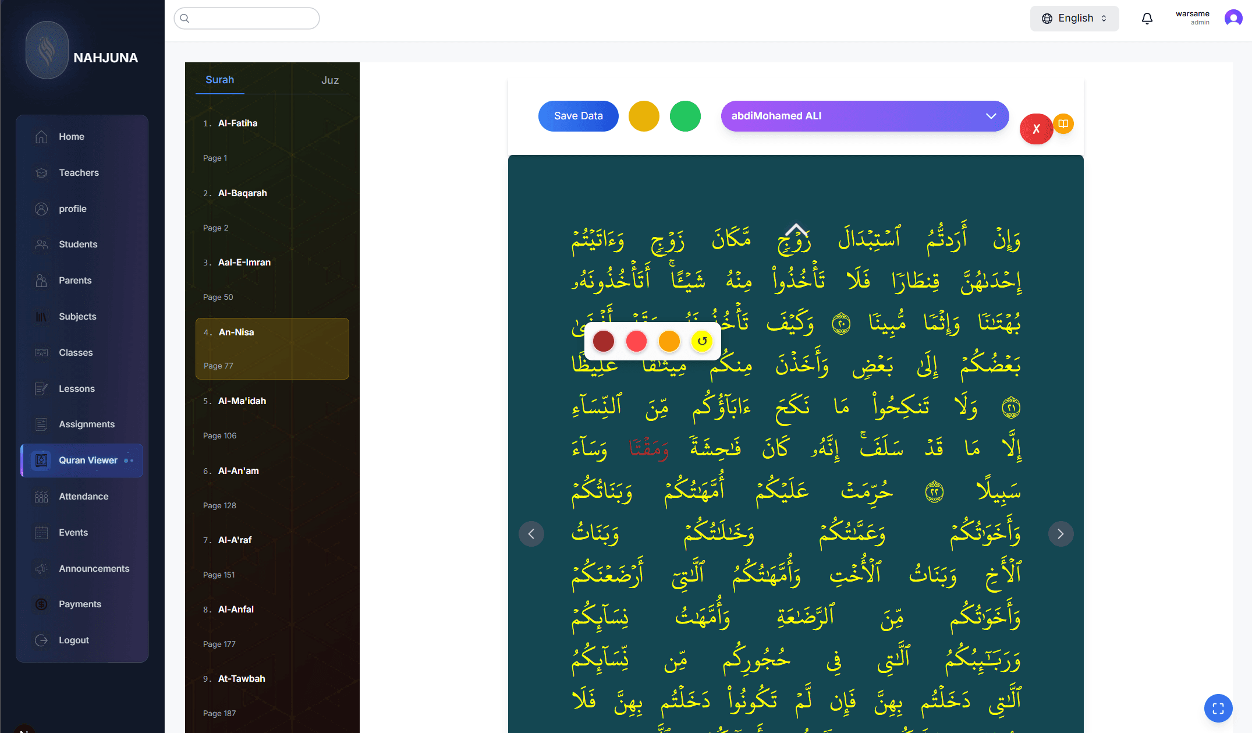Select Al-A'raf surah

235,540
